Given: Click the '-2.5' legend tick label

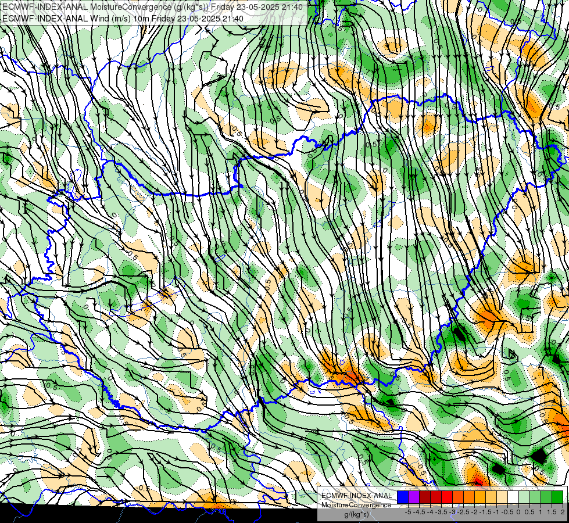Looking at the screenshot, I should [x=463, y=512].
